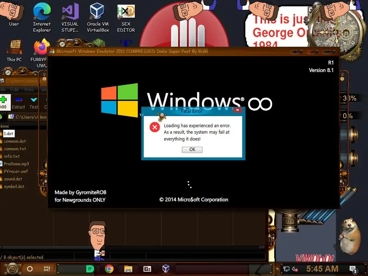Click the hamster desktop figure
This screenshot has width=368, height=276.
[349, 236]
